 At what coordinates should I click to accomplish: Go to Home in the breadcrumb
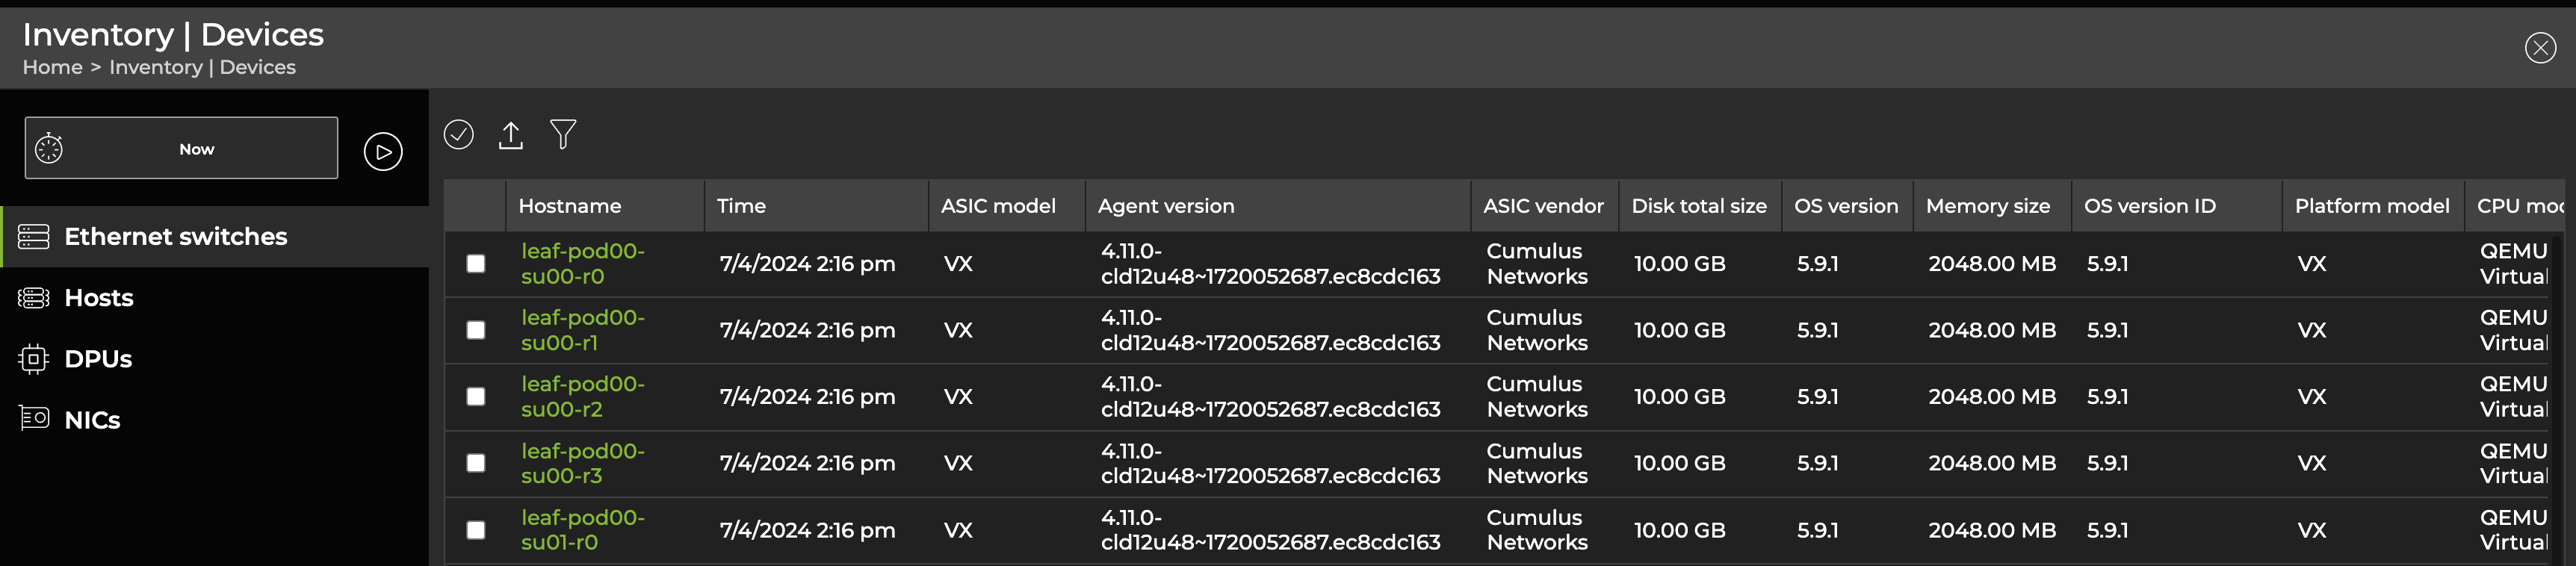click(x=52, y=67)
